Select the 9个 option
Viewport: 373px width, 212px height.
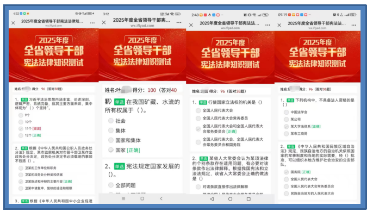(x=24, y=115)
